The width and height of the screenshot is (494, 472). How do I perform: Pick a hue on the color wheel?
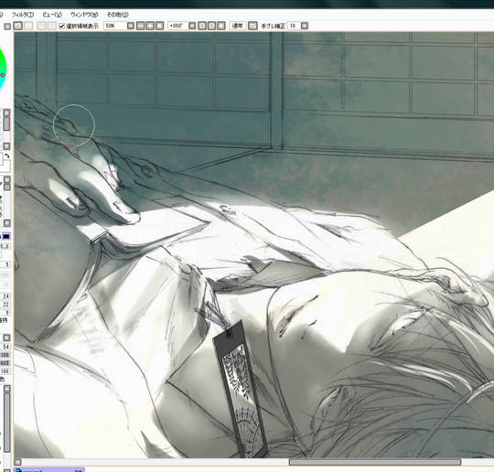pos(3,69)
